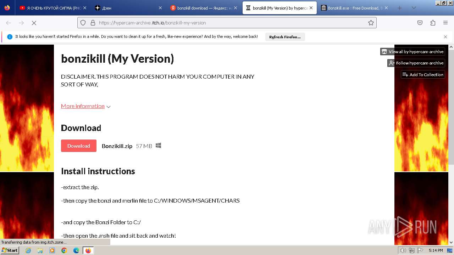
Task: Launch Microsoft Edge from taskbar
Action: [x=76, y=250]
